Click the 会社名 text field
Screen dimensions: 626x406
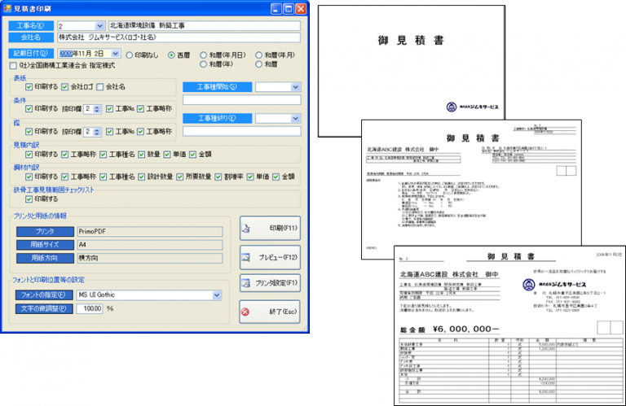click(179, 37)
